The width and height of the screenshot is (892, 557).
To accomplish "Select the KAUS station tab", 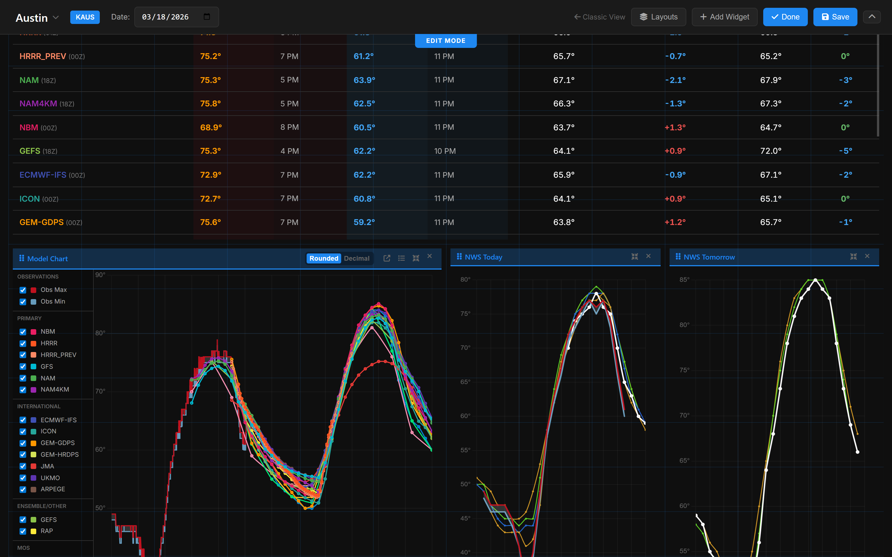I will coord(85,17).
